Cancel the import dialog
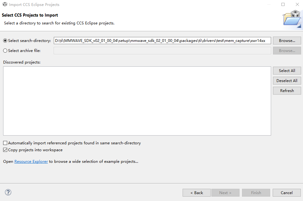This screenshot has height=201, width=303. coord(286,193)
